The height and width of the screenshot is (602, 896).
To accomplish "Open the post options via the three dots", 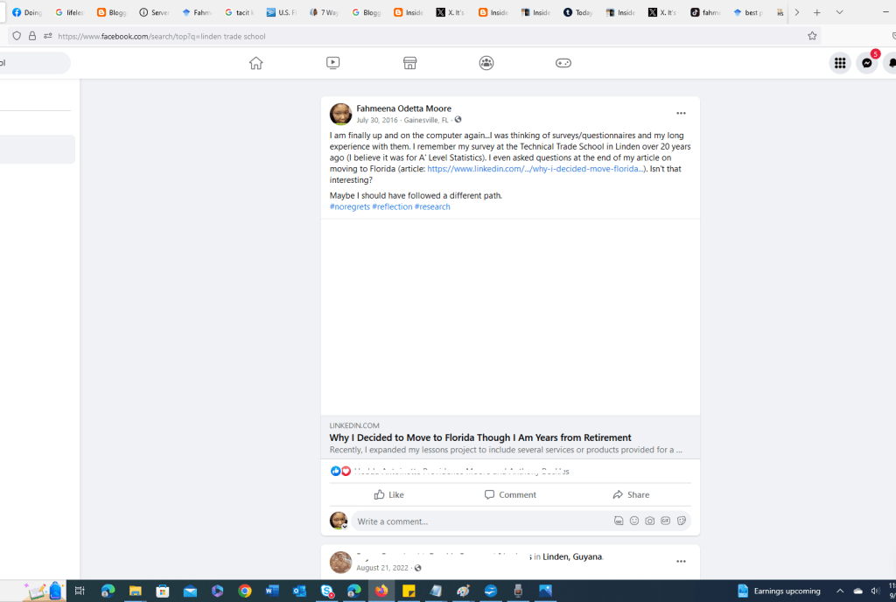I will 681,112.
